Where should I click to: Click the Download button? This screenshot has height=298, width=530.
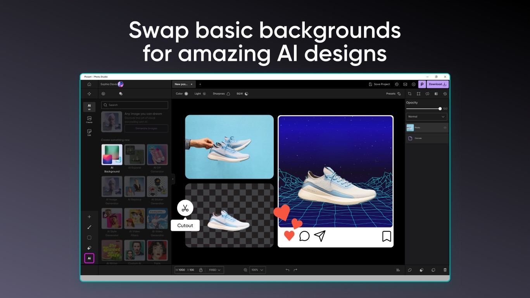click(x=437, y=84)
